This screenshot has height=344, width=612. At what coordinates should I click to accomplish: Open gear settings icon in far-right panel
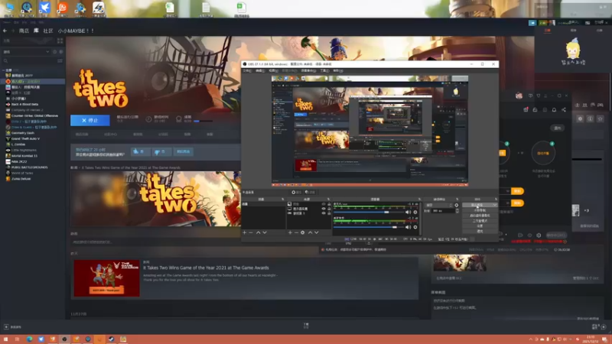click(x=580, y=118)
